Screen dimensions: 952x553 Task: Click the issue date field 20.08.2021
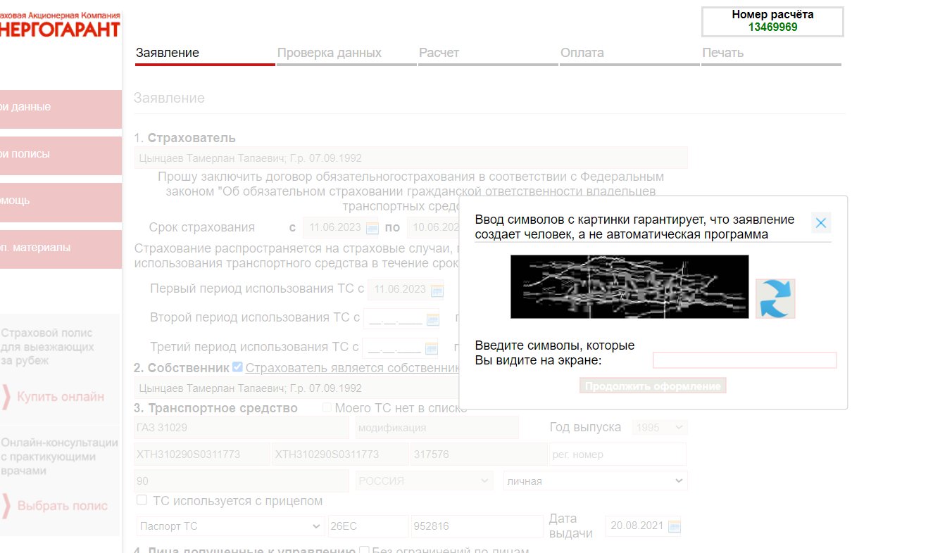pos(636,526)
